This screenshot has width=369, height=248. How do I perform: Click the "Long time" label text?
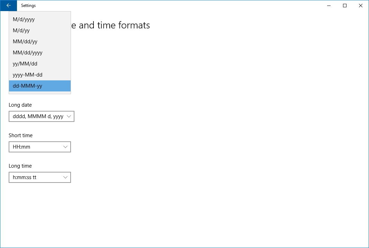click(20, 166)
